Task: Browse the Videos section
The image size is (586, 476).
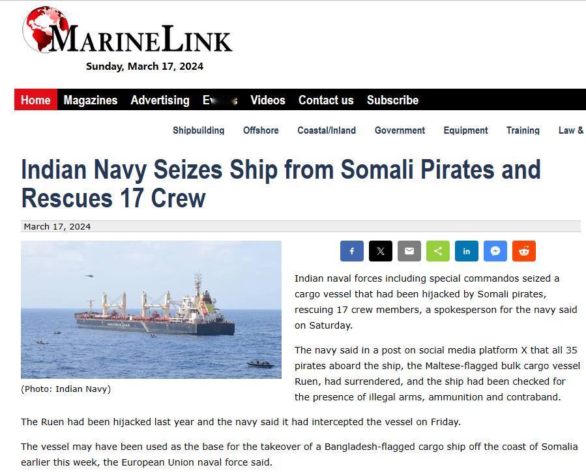Action: click(267, 100)
